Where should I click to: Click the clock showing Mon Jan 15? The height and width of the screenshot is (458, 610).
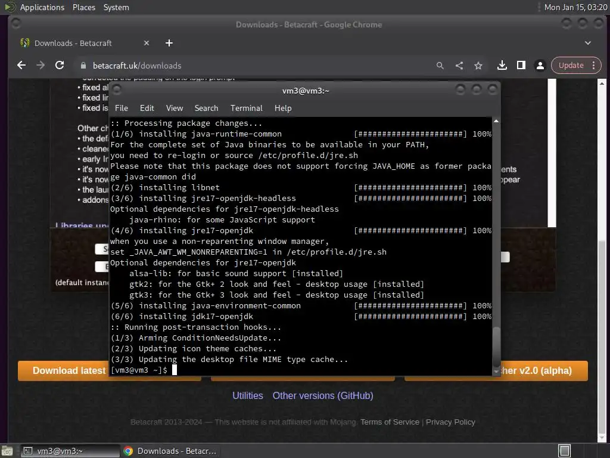pos(575,7)
